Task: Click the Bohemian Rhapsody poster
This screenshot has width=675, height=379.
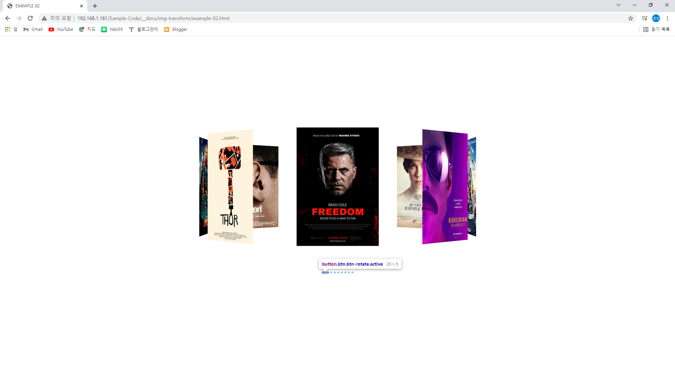Action: point(445,186)
